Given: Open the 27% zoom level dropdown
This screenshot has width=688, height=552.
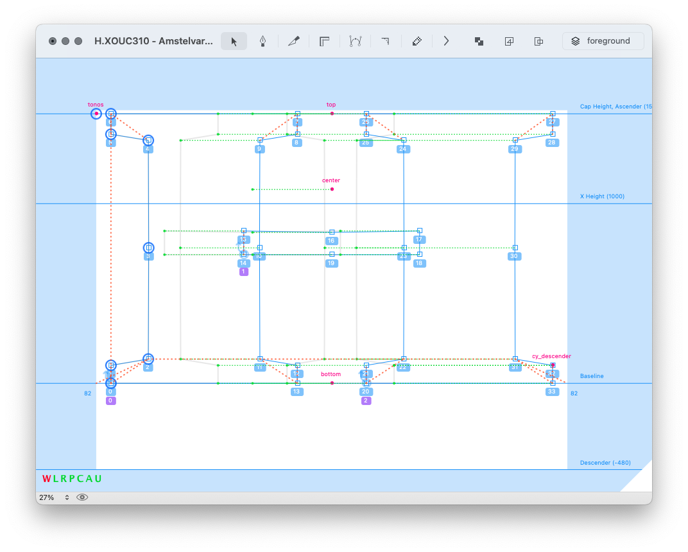Looking at the screenshot, I should (x=54, y=497).
